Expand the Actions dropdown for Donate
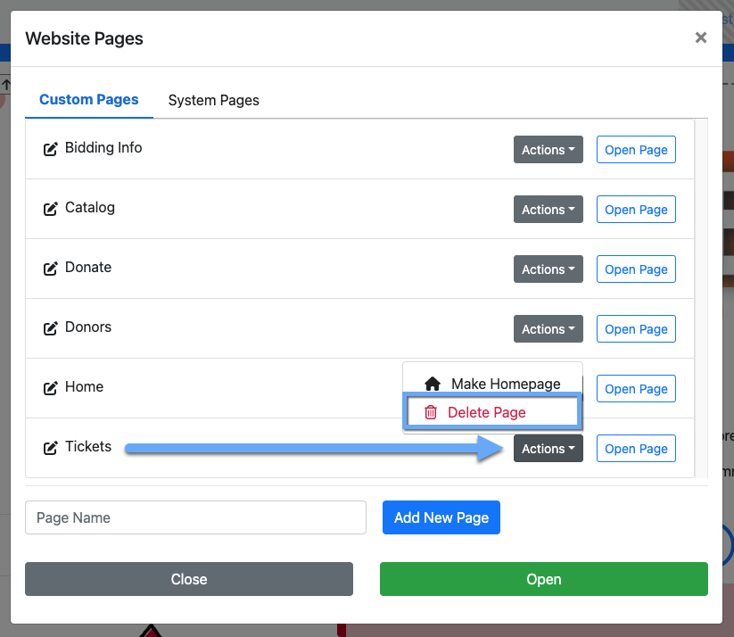Screen dimensions: 734x637 [x=548, y=269]
